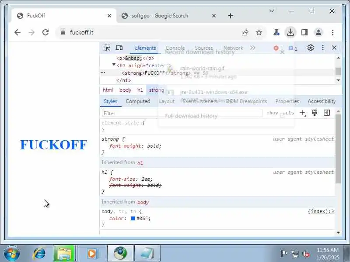The width and height of the screenshot is (350, 262).
Task: Open the Windows Start menu
Action: coord(12,253)
